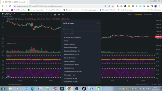Open the Windows Start menu

(x=3, y=89)
